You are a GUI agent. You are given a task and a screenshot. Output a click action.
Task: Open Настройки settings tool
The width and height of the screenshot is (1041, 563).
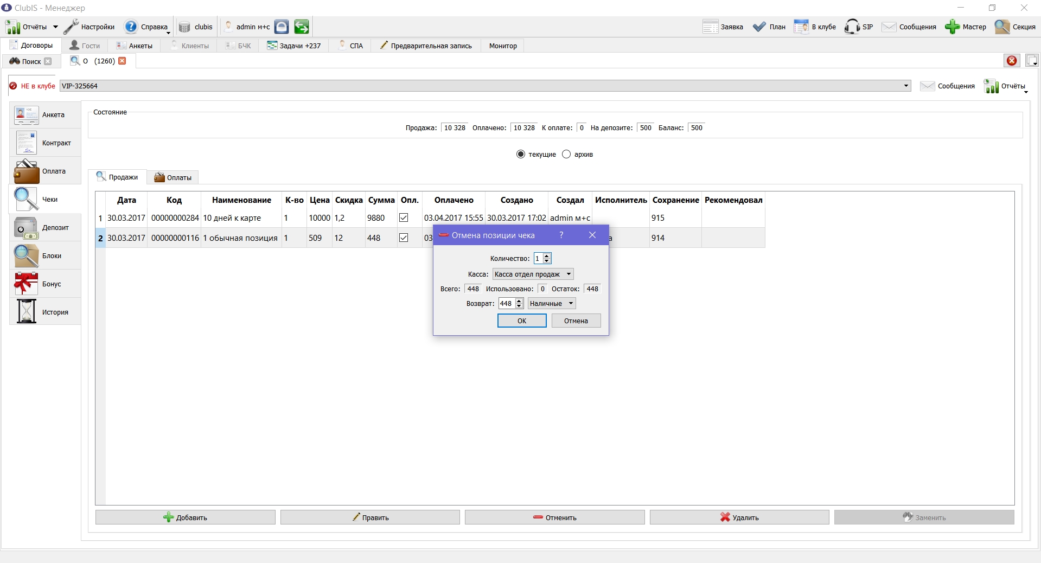(90, 27)
